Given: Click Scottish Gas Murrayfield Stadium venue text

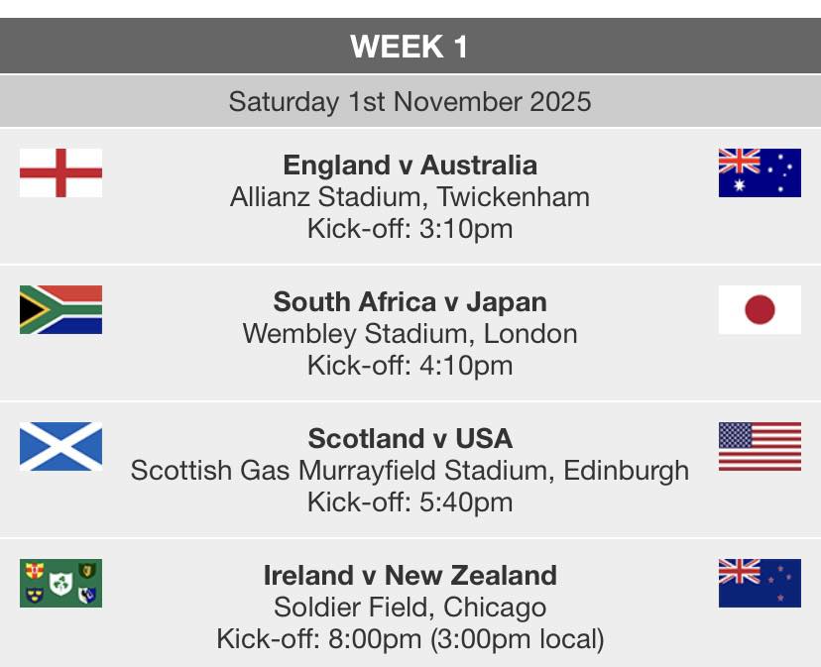Looking at the screenshot, I should point(410,471).
